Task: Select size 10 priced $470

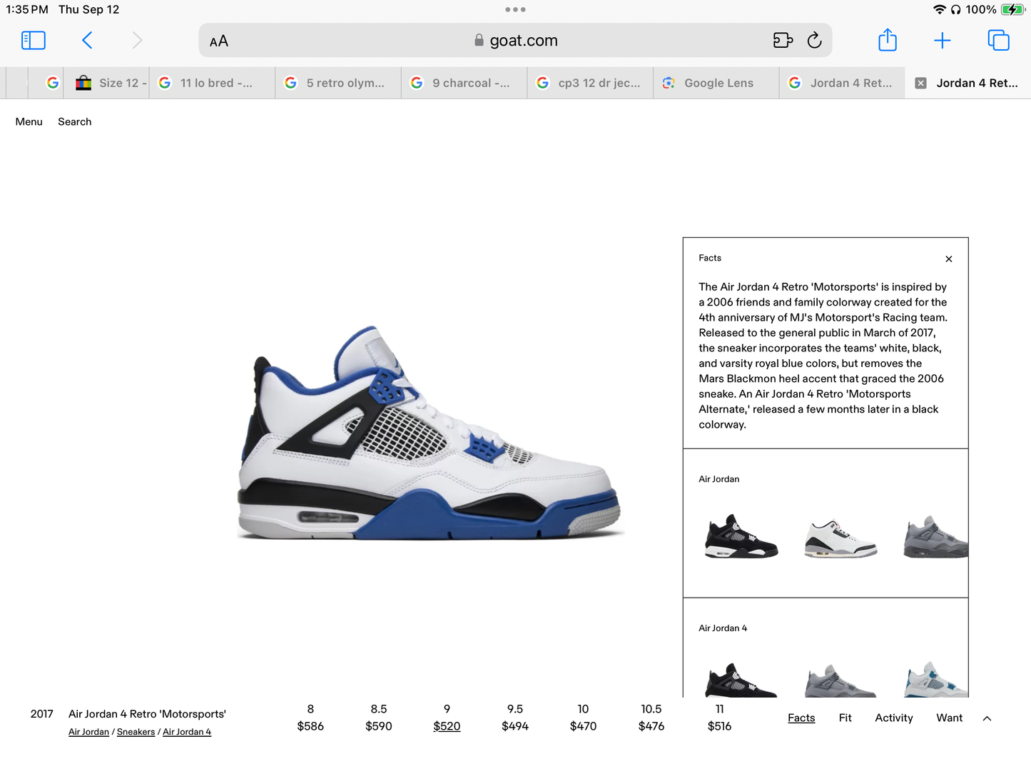Action: click(x=584, y=718)
